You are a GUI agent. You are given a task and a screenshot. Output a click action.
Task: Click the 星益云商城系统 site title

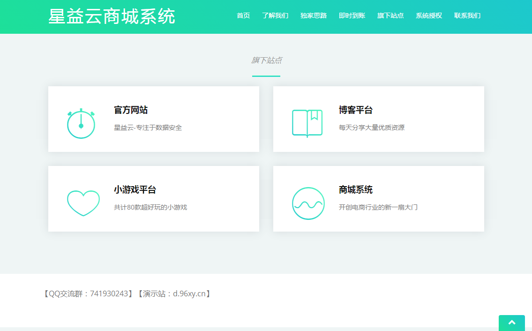click(x=112, y=15)
